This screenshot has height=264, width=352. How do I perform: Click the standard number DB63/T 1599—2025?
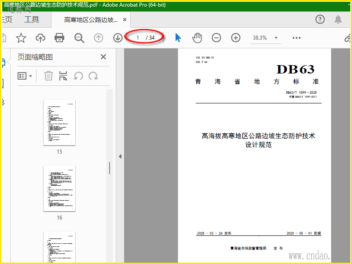coord(301,92)
